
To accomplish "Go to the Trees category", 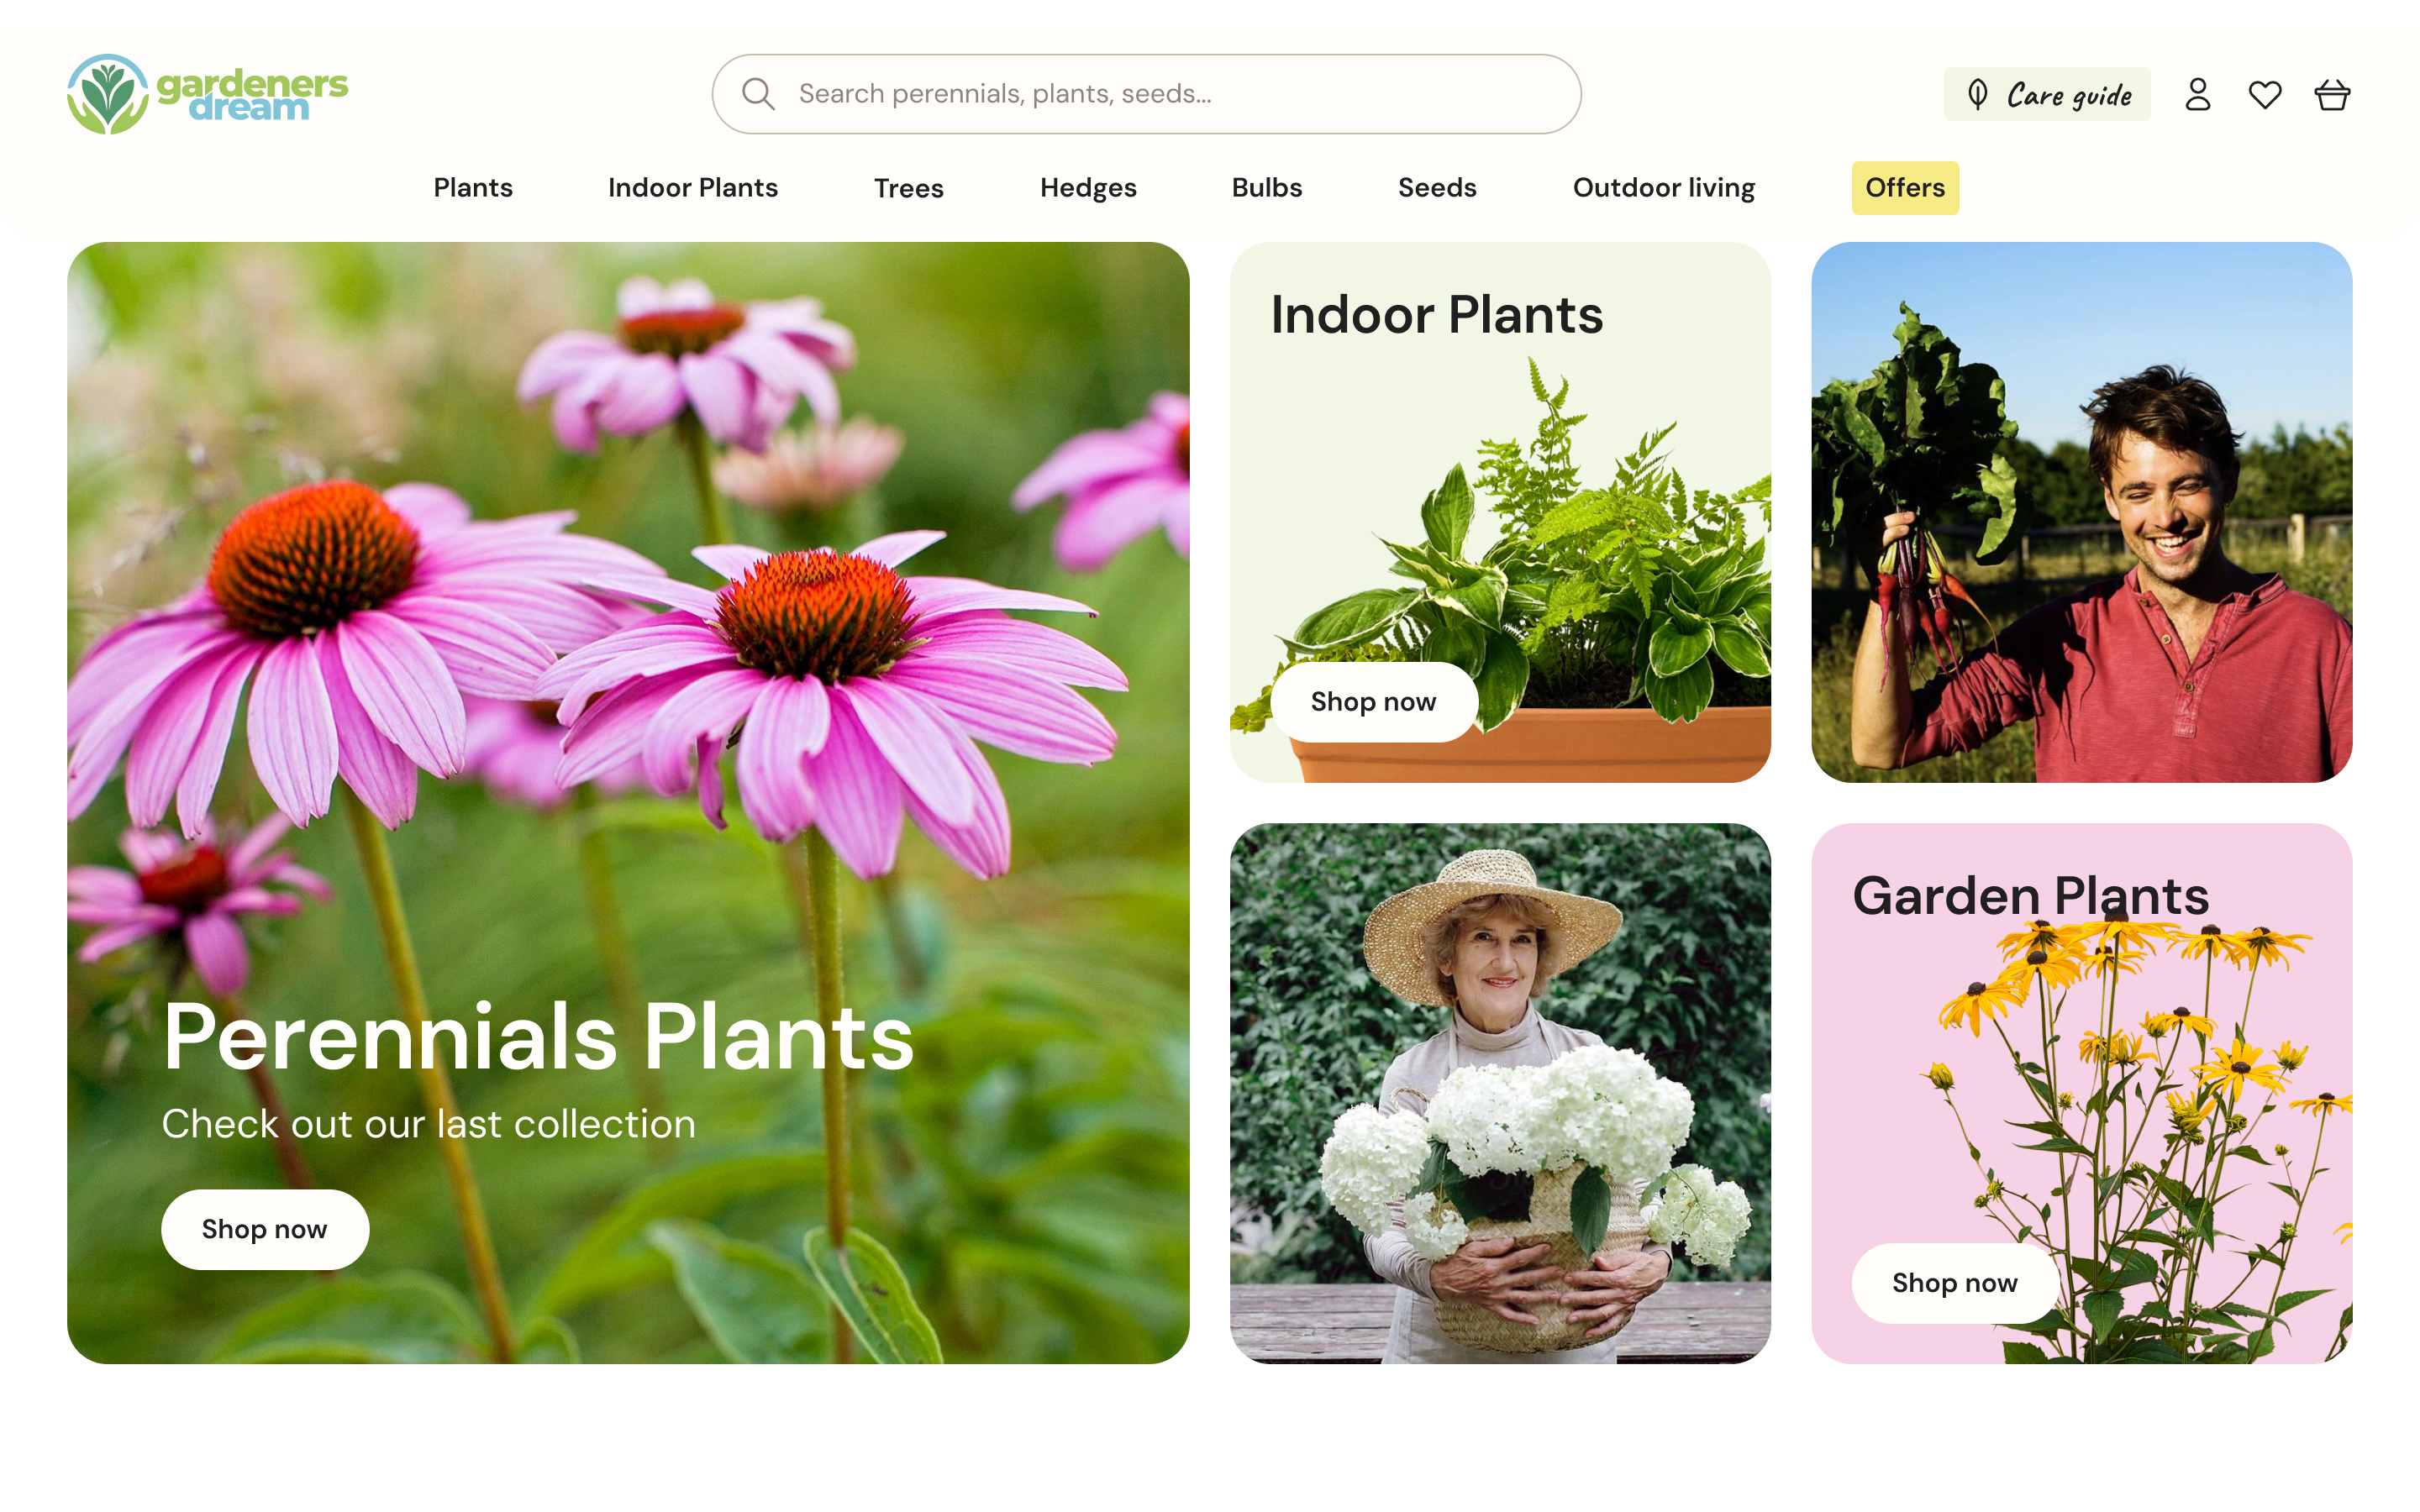I will click(908, 188).
